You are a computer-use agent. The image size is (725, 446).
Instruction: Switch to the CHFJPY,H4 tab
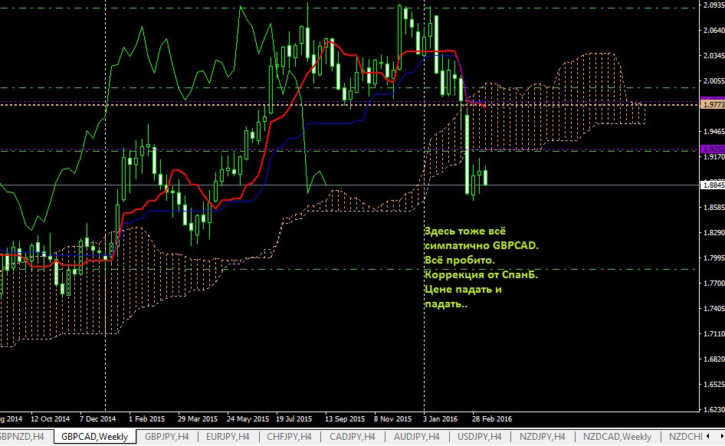(x=290, y=436)
